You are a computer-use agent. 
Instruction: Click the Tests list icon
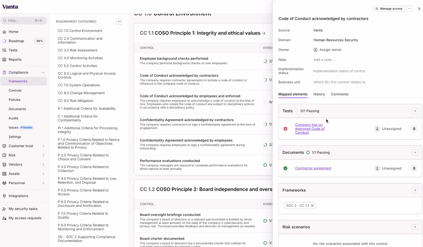(4, 50)
